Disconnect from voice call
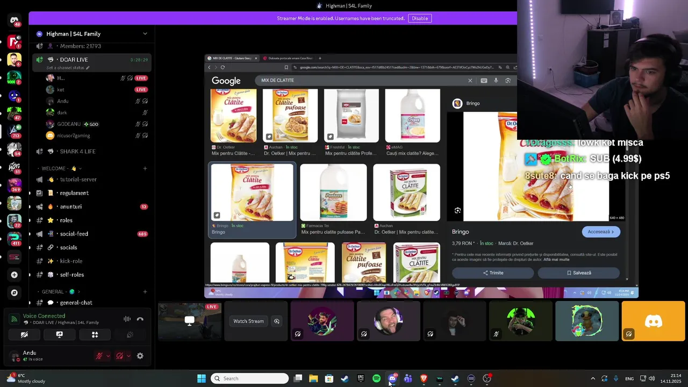Image resolution: width=688 pixels, height=387 pixels. click(140, 319)
